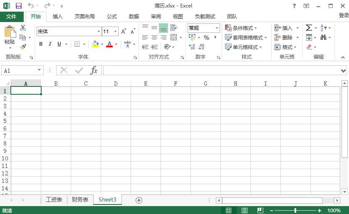
Task: Toggle bold formatting
Action: pos(41,44)
